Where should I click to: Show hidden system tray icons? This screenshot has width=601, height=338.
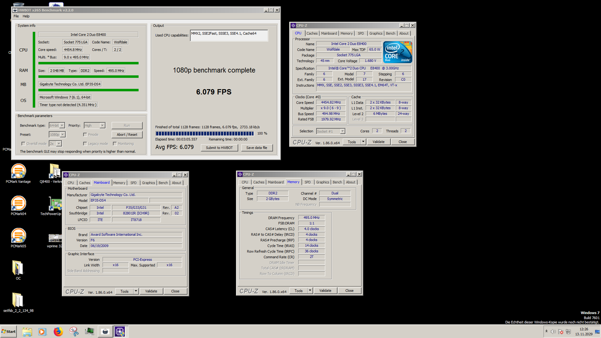click(546, 331)
